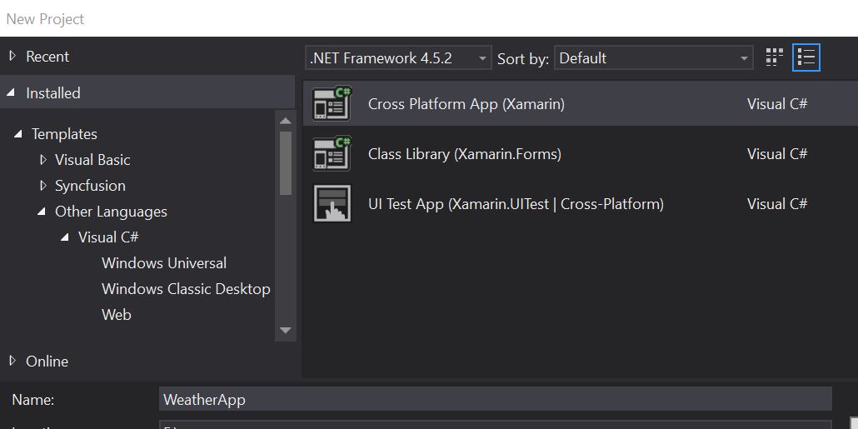858x429 pixels.
Task: Collapse the Visual C# tree node
Action: (x=65, y=237)
